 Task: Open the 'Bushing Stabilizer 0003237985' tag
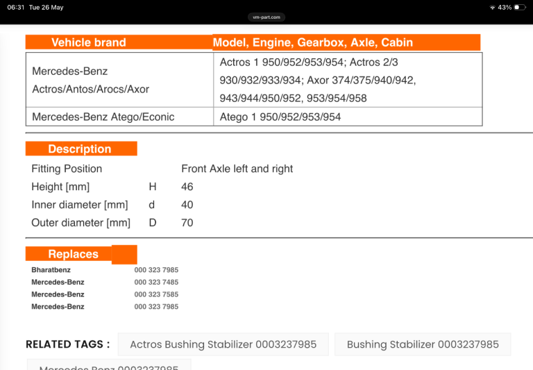coord(423,344)
